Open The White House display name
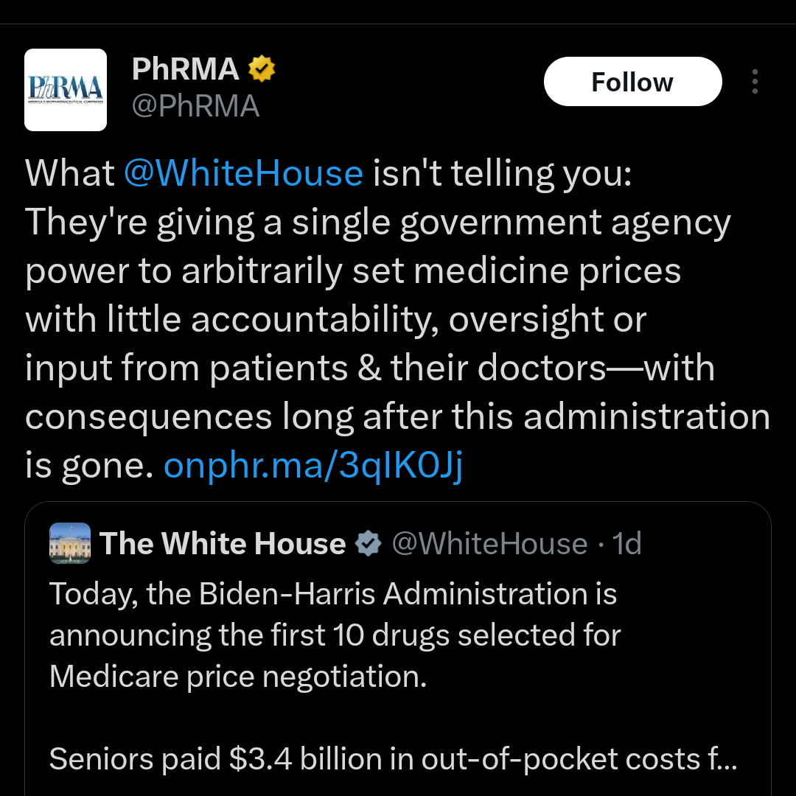 pos(223,544)
